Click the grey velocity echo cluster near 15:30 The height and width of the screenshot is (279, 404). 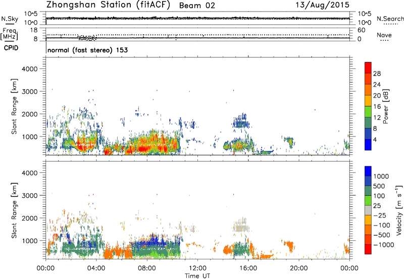pos(241,226)
